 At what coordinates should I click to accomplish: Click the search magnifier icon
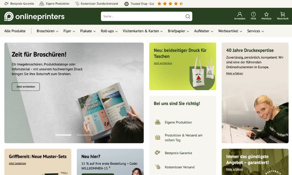pos(188,16)
